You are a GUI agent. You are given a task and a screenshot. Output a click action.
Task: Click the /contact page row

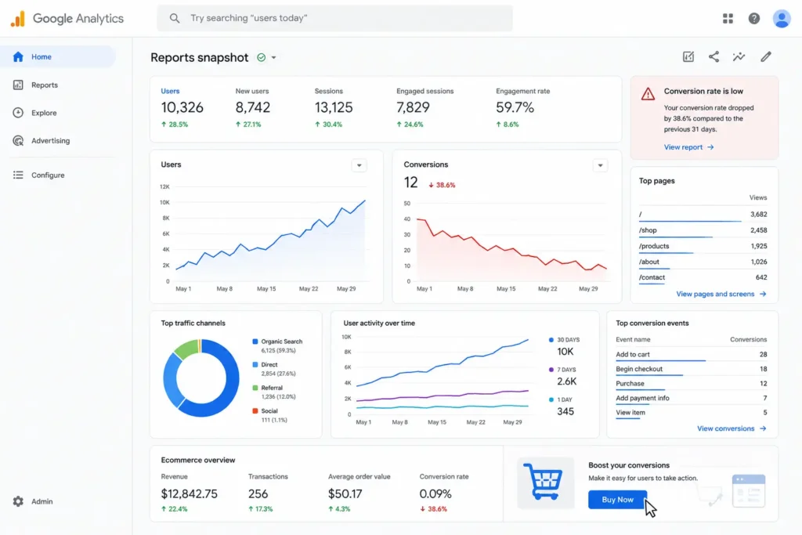[x=703, y=279]
